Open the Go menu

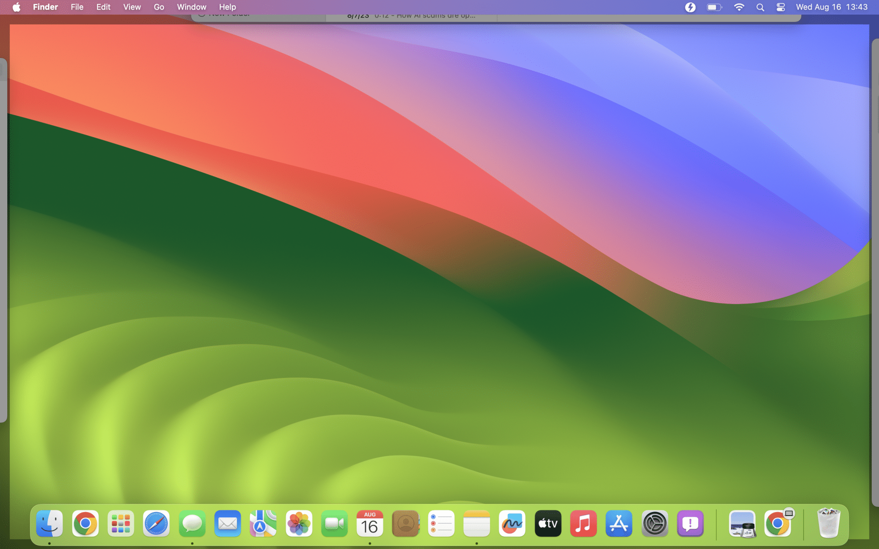point(159,7)
